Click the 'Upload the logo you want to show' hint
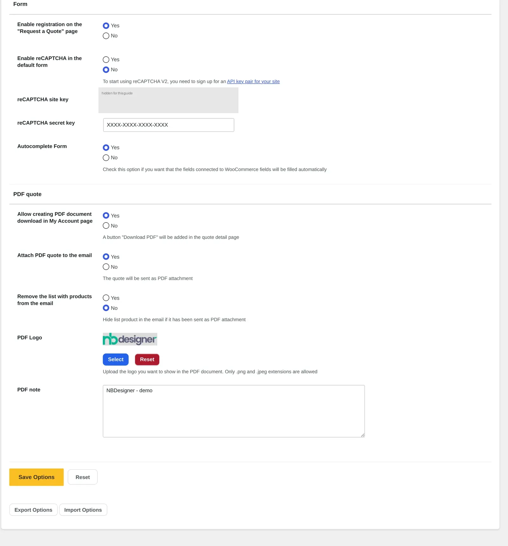Image resolution: width=508 pixels, height=546 pixels. click(x=210, y=372)
